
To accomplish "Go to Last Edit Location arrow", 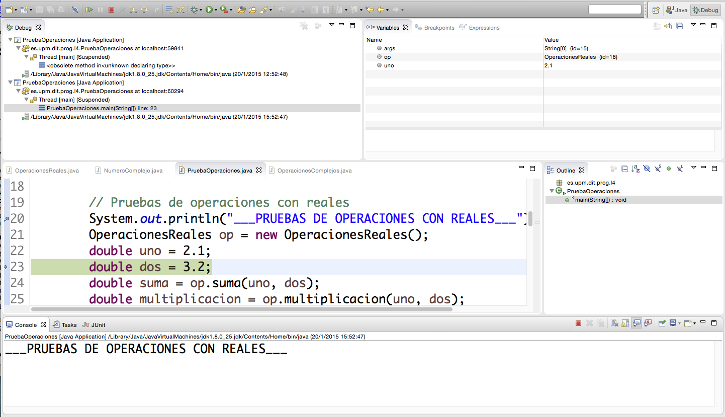I will tap(370, 10).
